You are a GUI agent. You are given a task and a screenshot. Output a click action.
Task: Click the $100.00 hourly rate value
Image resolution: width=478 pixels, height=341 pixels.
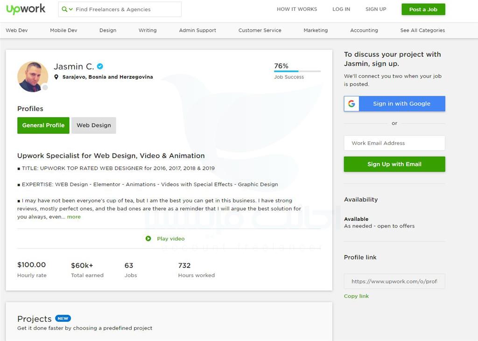[x=31, y=264]
